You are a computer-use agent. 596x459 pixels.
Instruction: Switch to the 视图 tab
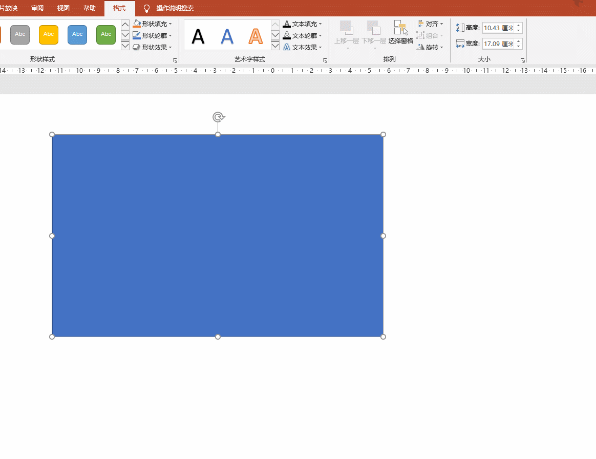[x=63, y=8]
